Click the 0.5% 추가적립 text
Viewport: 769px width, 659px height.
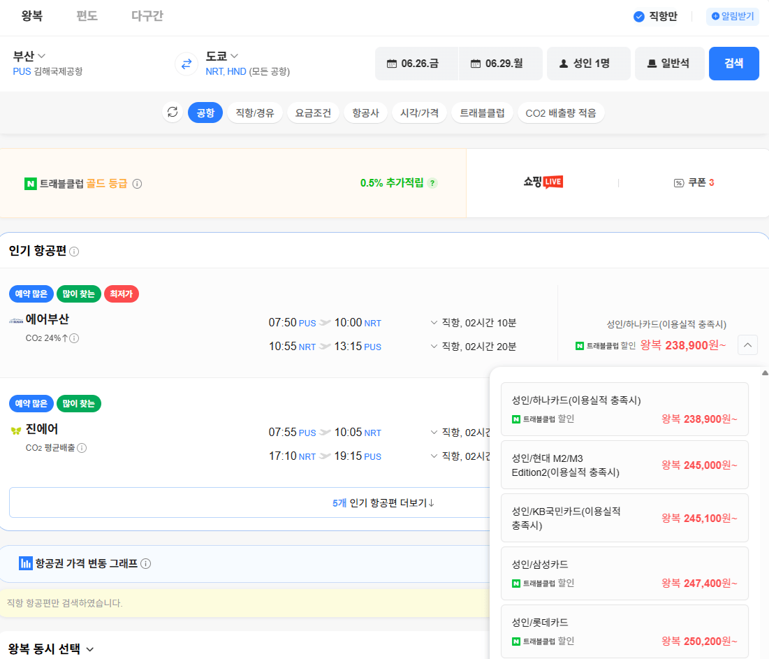coord(392,183)
